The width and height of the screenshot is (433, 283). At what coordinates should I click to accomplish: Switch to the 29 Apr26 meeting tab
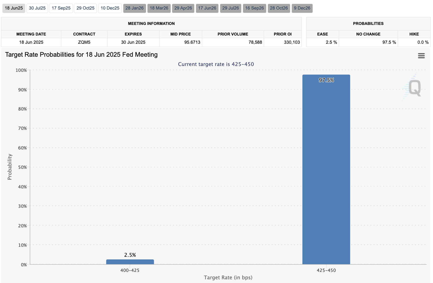183,8
